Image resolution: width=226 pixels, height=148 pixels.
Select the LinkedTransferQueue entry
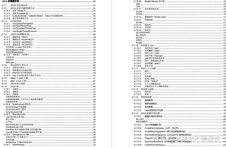pos(180,145)
